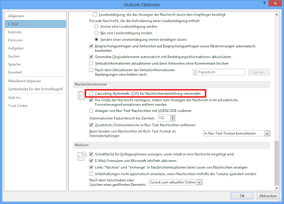Decrease the Textumbruch spinner value
The width and height of the screenshot is (284, 204).
coord(173,119)
